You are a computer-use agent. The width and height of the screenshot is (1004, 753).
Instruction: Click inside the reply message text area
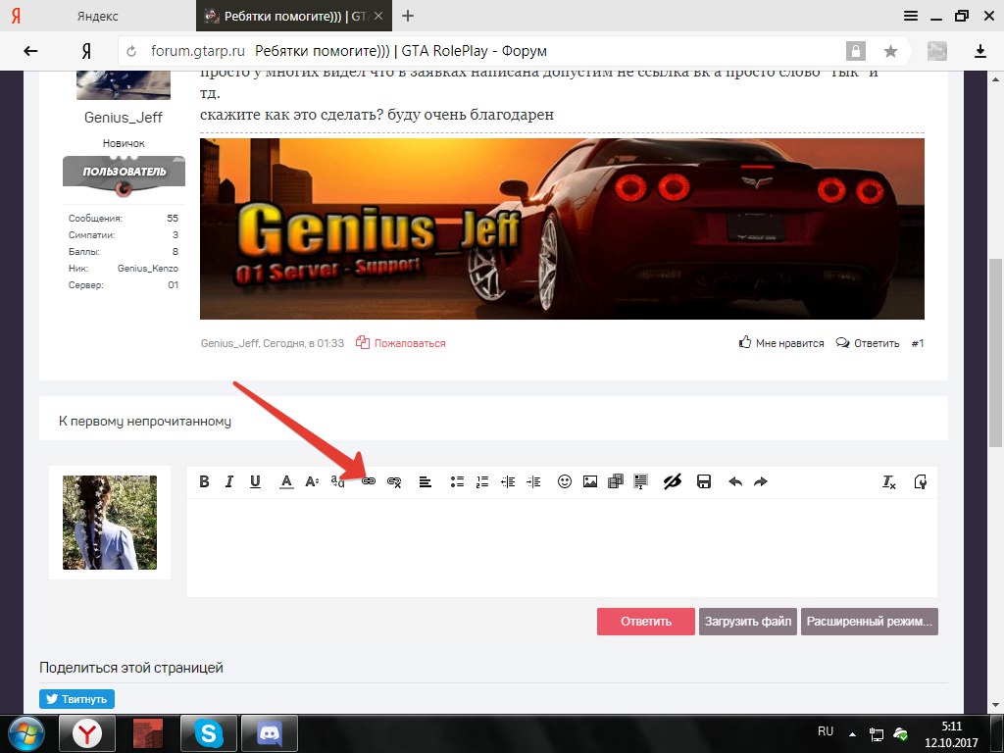click(561, 546)
